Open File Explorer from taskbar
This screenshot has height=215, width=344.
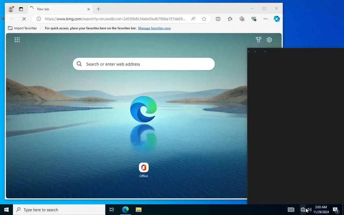pos(138,210)
